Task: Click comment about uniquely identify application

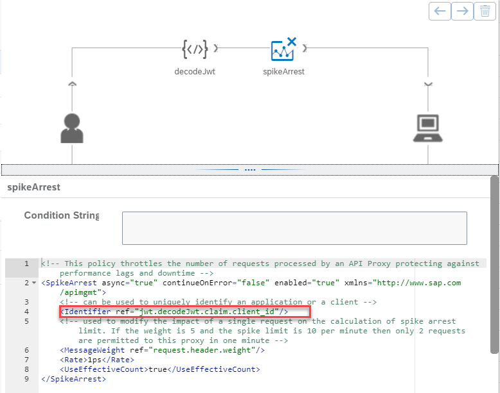Action: pos(219,302)
